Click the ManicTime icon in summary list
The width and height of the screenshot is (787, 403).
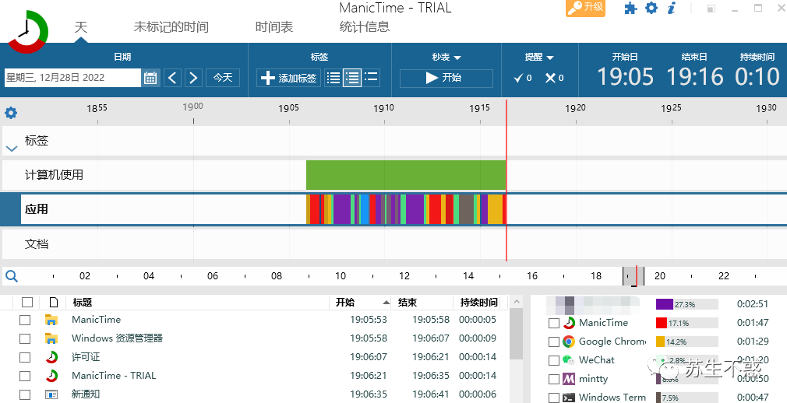568,323
